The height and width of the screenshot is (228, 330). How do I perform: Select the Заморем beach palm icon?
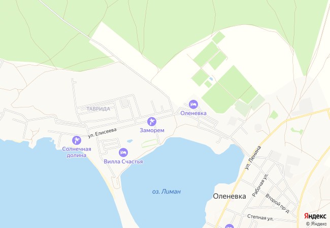point(152,122)
